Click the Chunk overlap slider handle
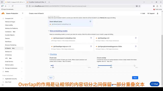The height and width of the screenshot is (91, 163). (111, 65)
